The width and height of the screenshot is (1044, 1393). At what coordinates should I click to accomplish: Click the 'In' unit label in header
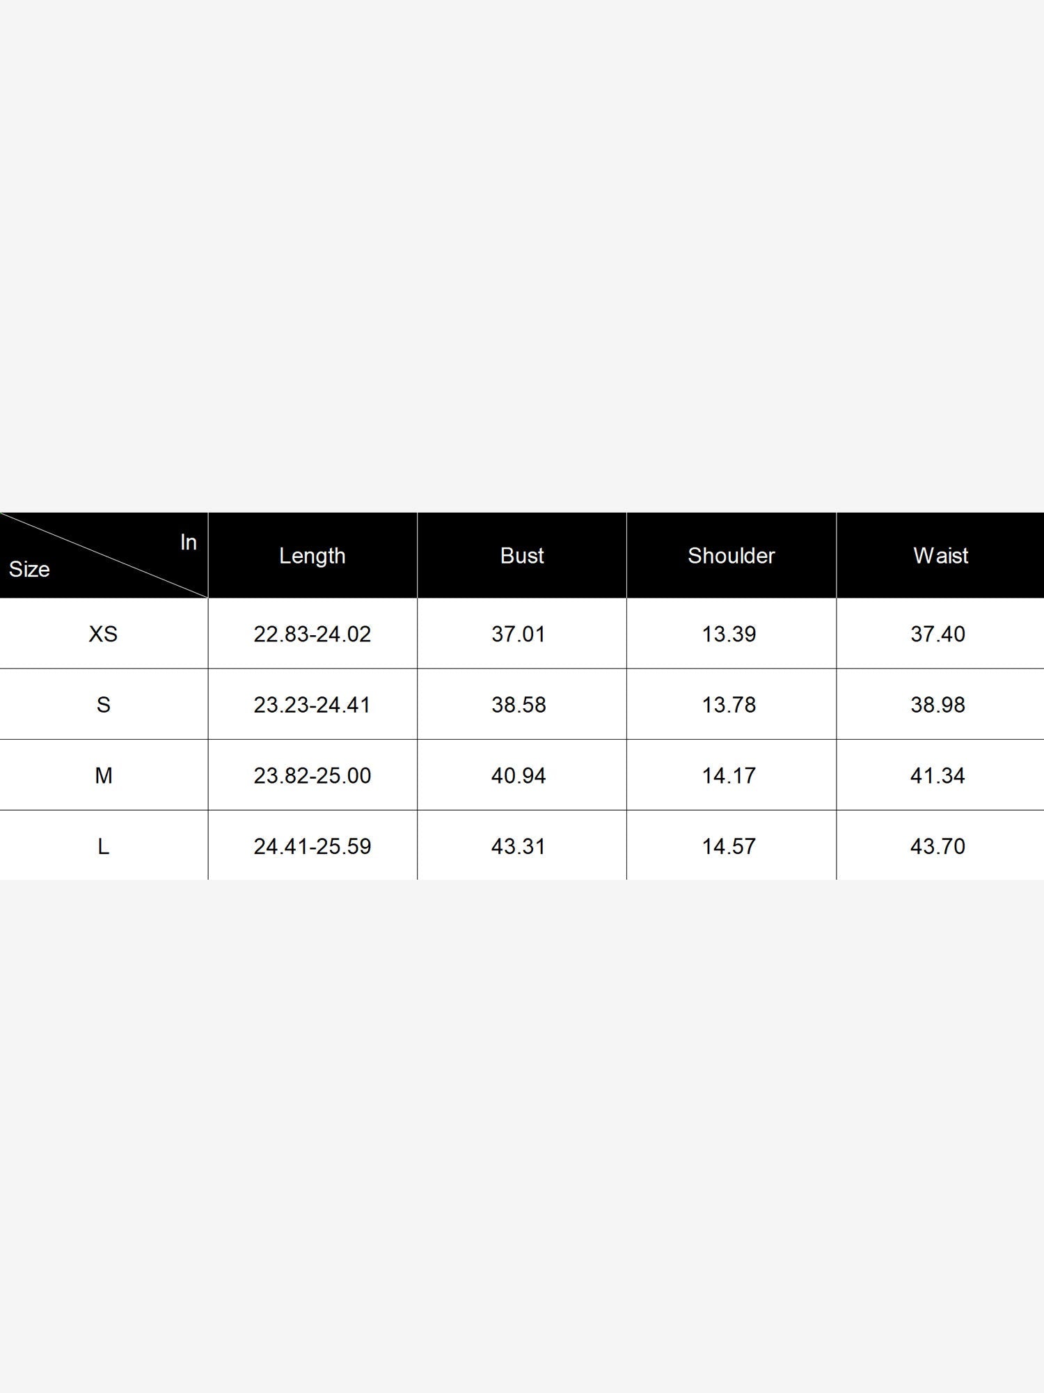click(189, 542)
